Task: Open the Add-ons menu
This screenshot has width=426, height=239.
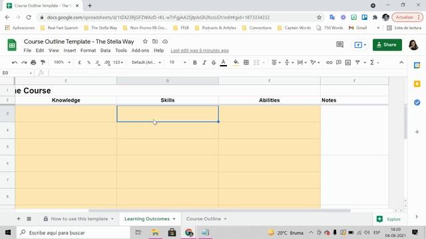Action: click(140, 50)
